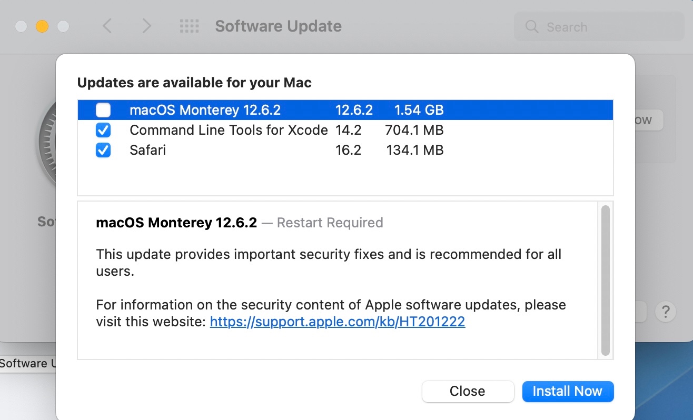Uncheck the Safari update checkbox
This screenshot has height=420, width=693.
pos(103,150)
